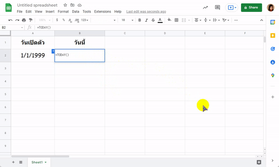The height and width of the screenshot is (167, 279).
Task: Rename the Untitled spreadsheet title
Action: click(37, 5)
